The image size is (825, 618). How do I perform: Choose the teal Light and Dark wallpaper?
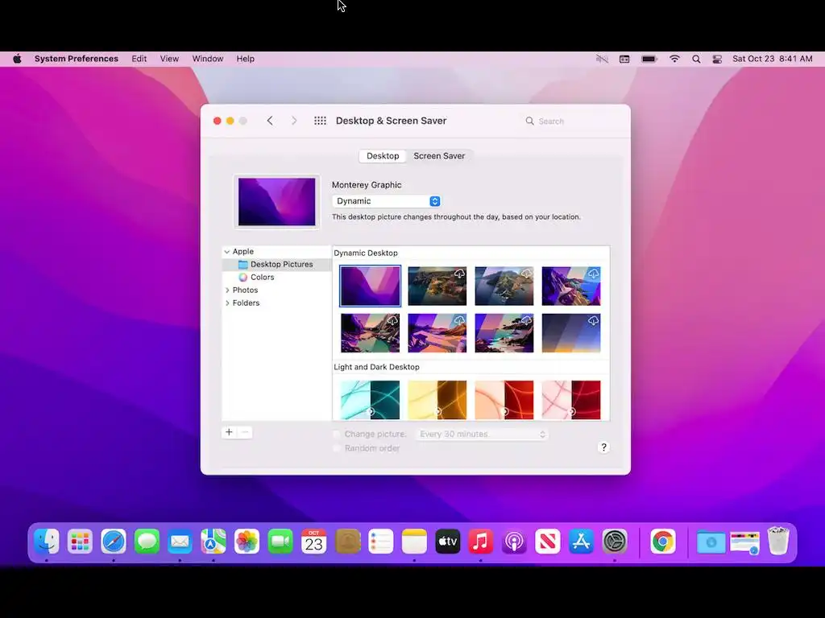tap(371, 399)
